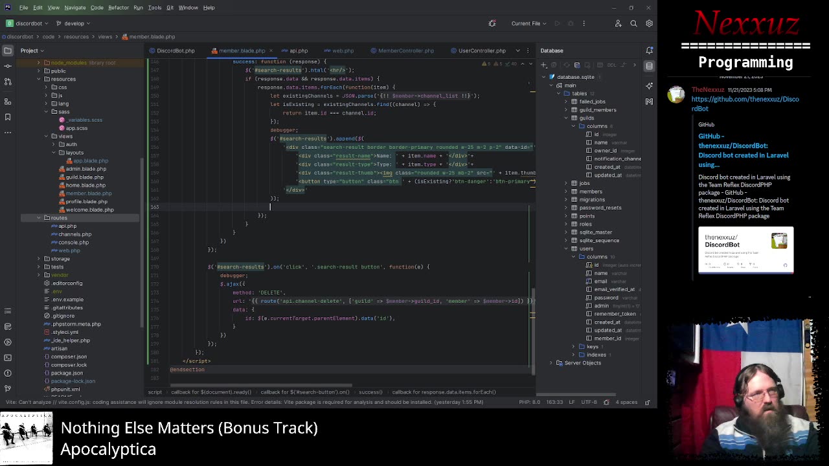Viewport: 829px width, 466px height.
Task: Open the Problems tool window icon
Action: click(8, 373)
